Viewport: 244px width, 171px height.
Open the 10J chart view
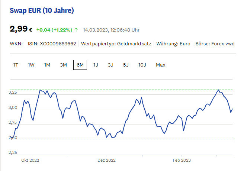coord(142,65)
